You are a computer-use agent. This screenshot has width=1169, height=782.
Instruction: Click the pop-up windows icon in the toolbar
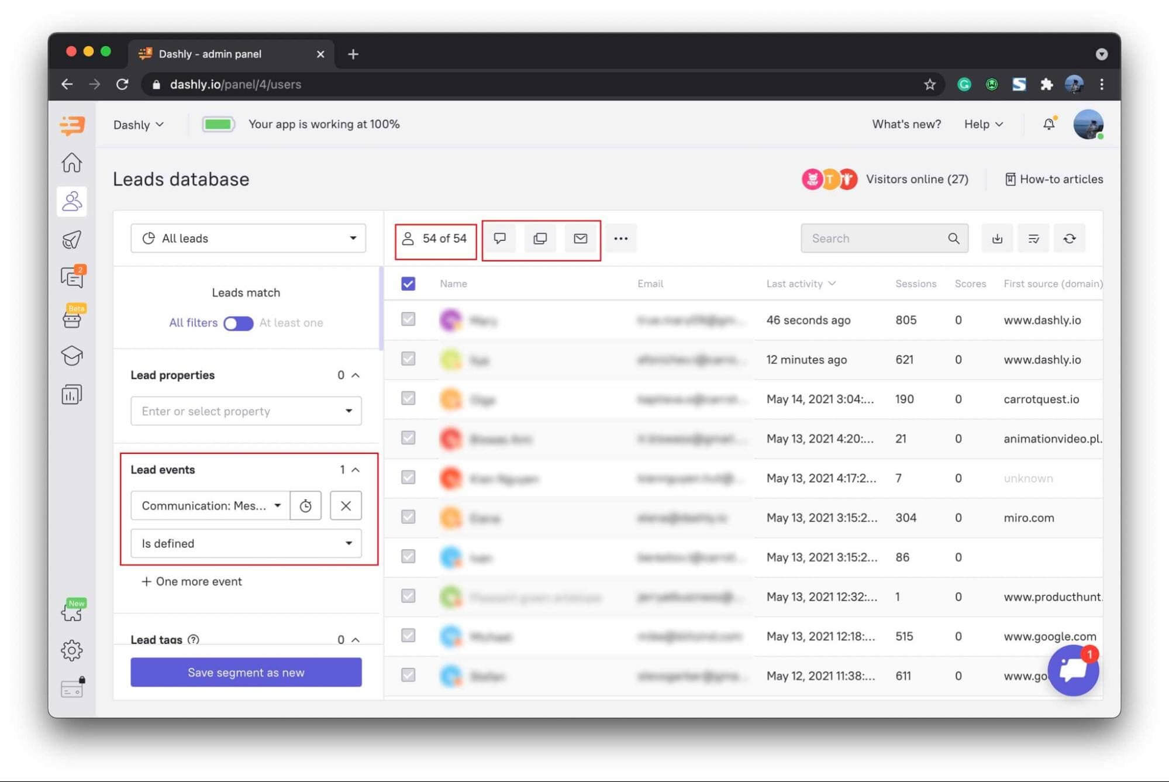pos(540,238)
